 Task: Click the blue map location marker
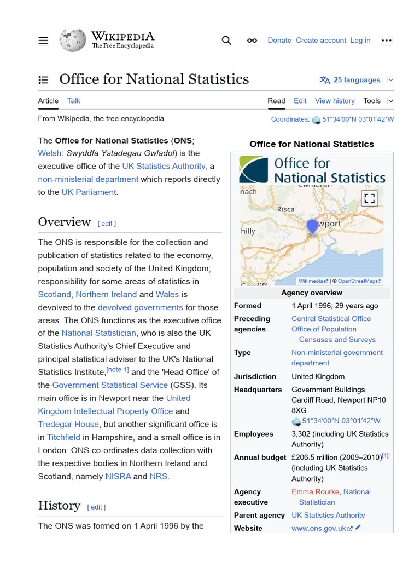(312, 227)
